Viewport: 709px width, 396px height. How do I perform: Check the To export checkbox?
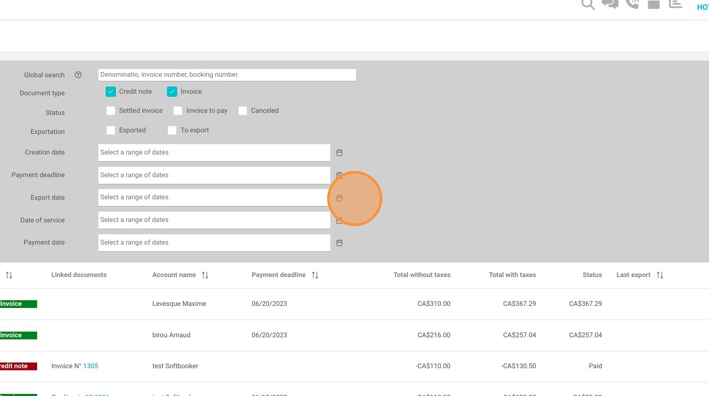[x=172, y=130]
